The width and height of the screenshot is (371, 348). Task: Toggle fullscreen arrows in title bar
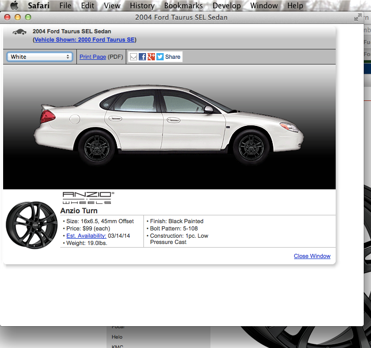pos(358,17)
